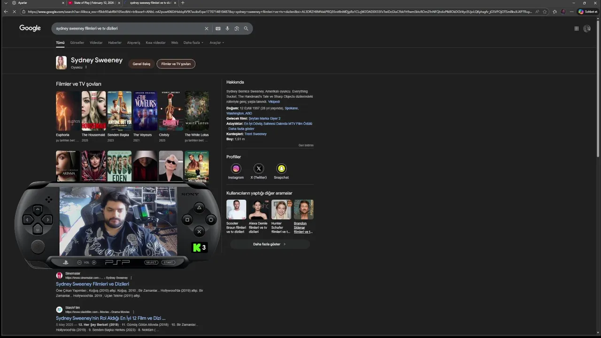Open the Vikipedi link
The height and width of the screenshot is (338, 601).
[x=274, y=101]
